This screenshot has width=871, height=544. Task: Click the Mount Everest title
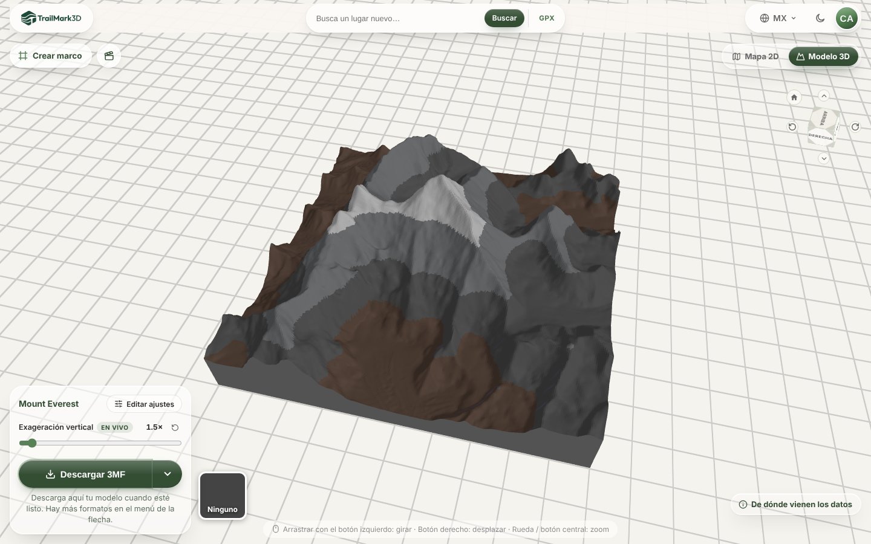pyautogui.click(x=48, y=404)
